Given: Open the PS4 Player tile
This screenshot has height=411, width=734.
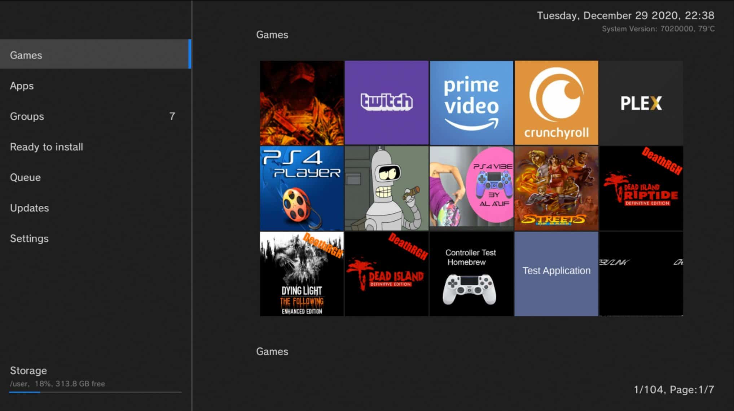Looking at the screenshot, I should coord(302,188).
